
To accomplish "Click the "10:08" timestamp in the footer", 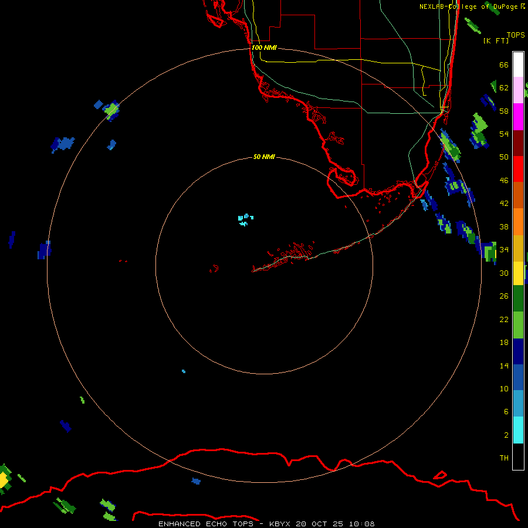I will pyautogui.click(x=361, y=524).
